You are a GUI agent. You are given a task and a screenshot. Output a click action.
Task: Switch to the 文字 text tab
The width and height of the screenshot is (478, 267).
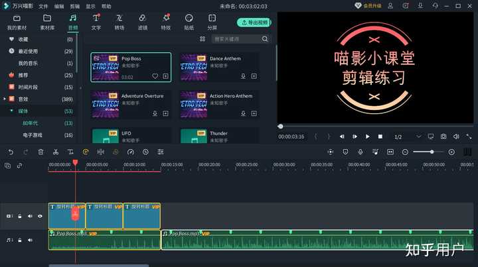(96, 23)
